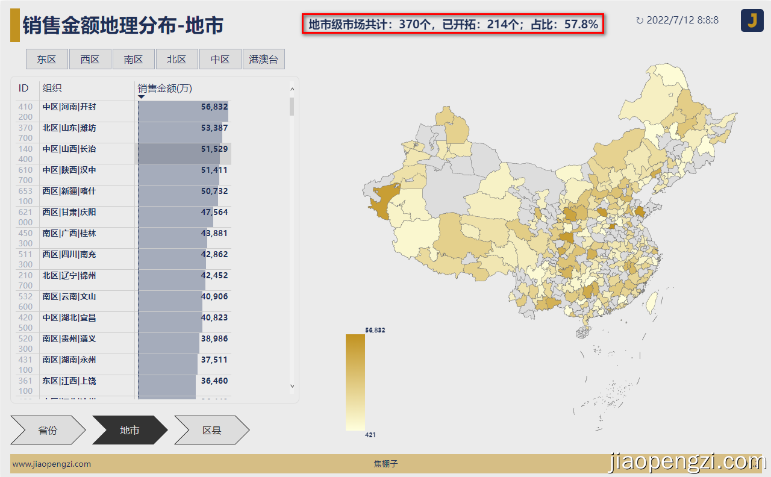
Task: Click the refresh timestamp icon
Action: tap(640, 20)
